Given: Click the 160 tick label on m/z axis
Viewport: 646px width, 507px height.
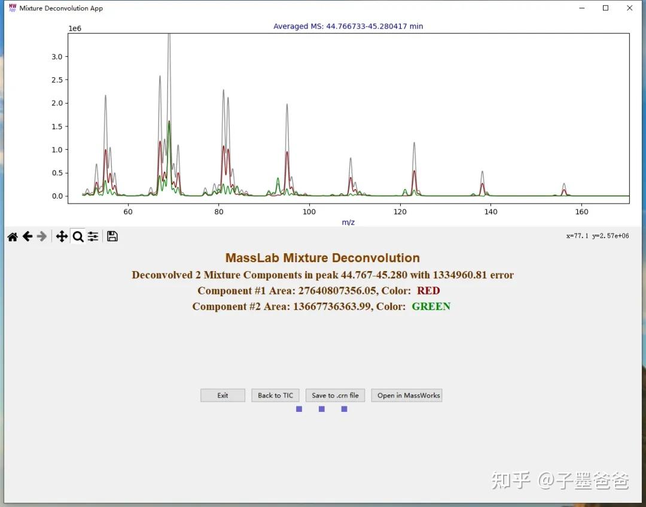Looking at the screenshot, I should tap(582, 212).
